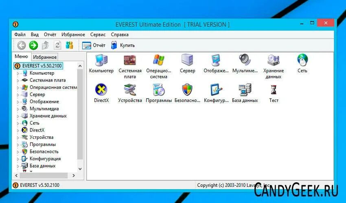The image size is (346, 203).
Task: Expand the Отображение tree node
Action: click(18, 102)
